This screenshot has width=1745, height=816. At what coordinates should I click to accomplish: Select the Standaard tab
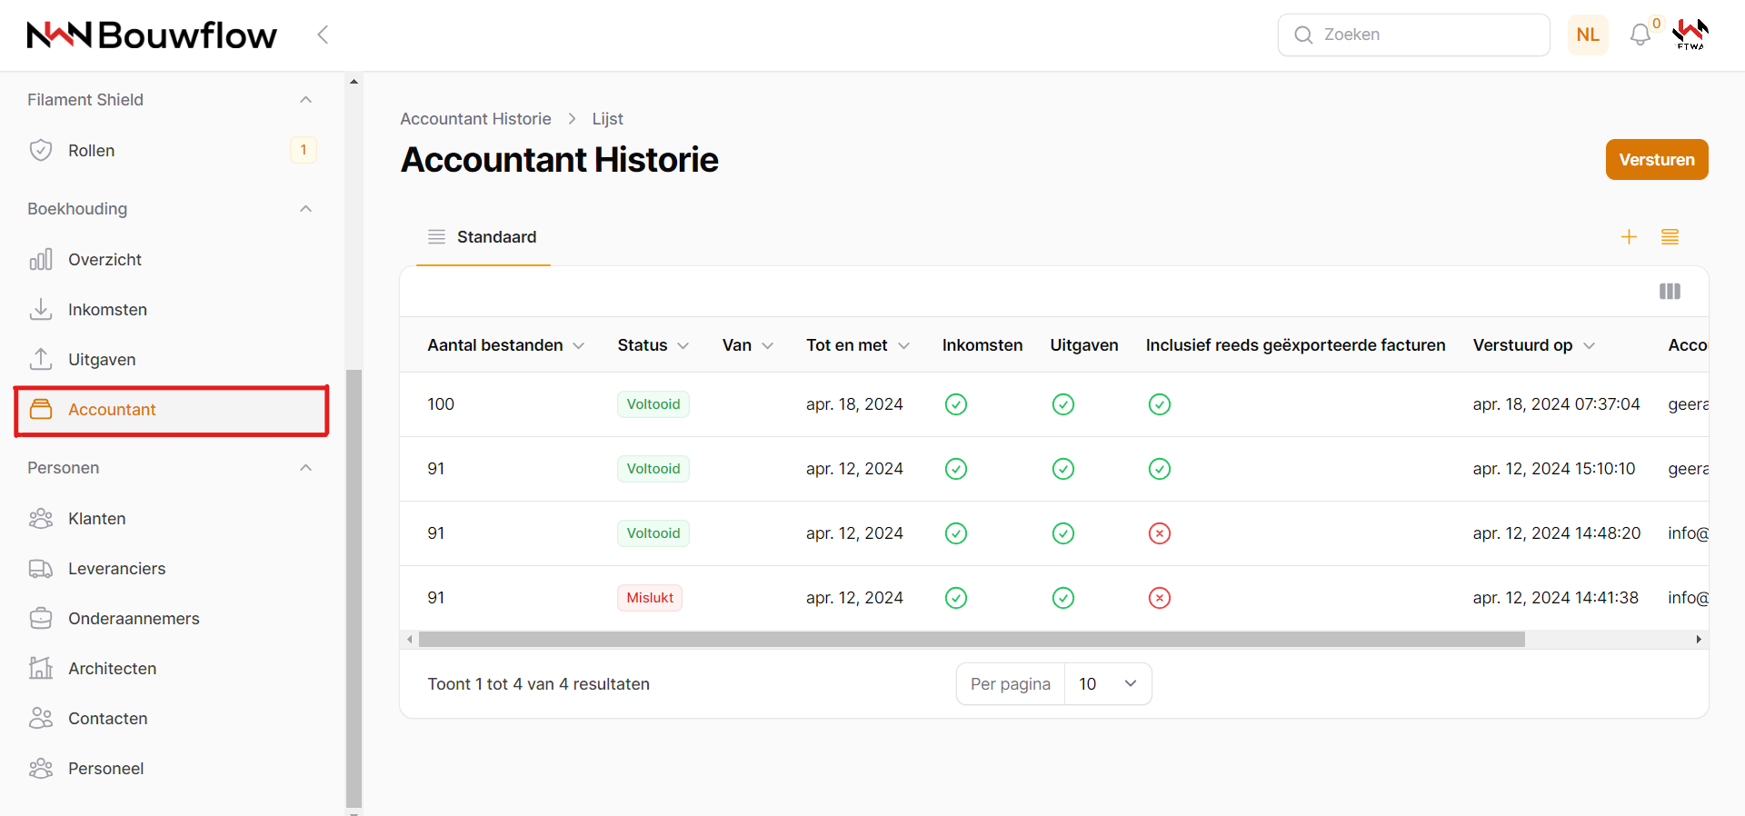(x=484, y=237)
